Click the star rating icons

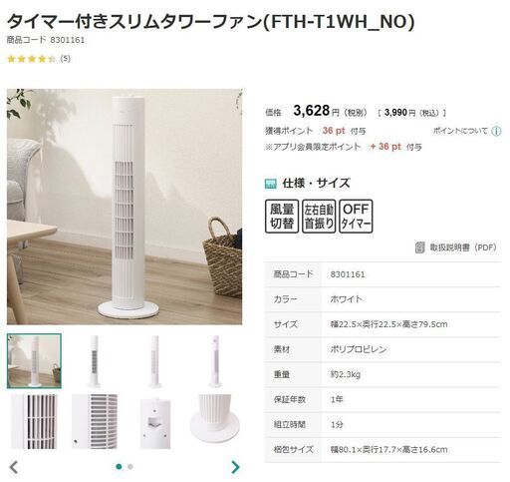[x=32, y=59]
